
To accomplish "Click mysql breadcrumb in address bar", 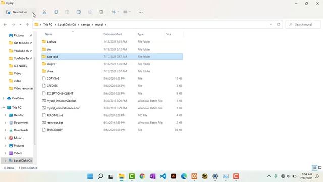I will pyautogui.click(x=99, y=25).
